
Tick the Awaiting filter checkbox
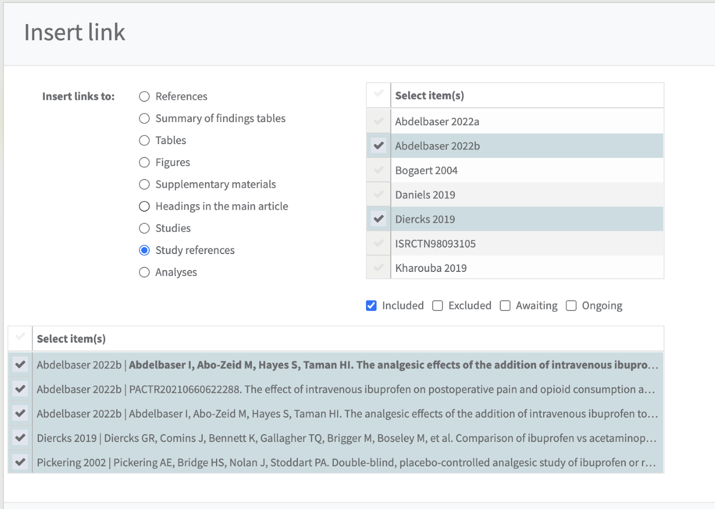[x=505, y=305]
